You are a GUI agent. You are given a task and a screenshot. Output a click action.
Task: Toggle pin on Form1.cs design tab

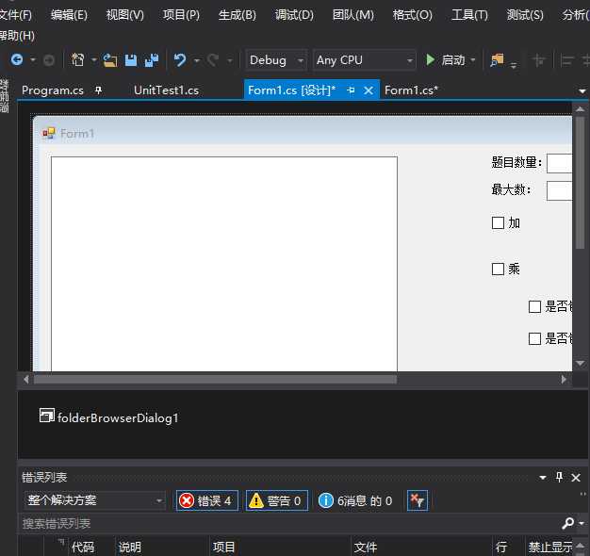[351, 90]
